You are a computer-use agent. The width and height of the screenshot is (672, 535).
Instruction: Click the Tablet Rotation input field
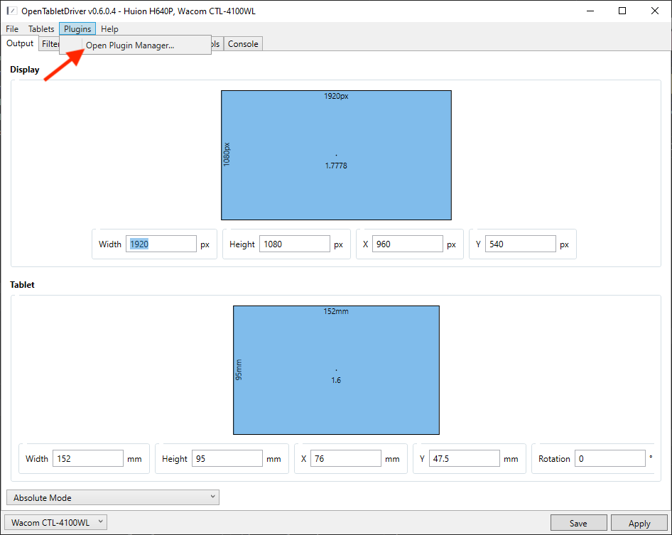(x=609, y=459)
